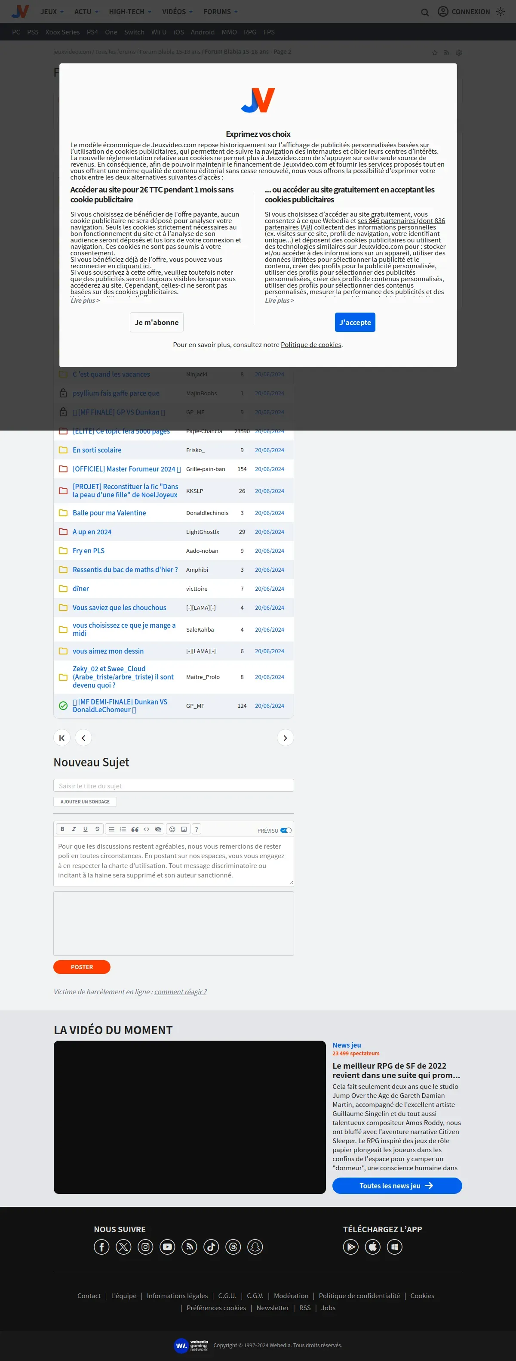Open the YouTube icon
The height and width of the screenshot is (1361, 516).
167,1247
